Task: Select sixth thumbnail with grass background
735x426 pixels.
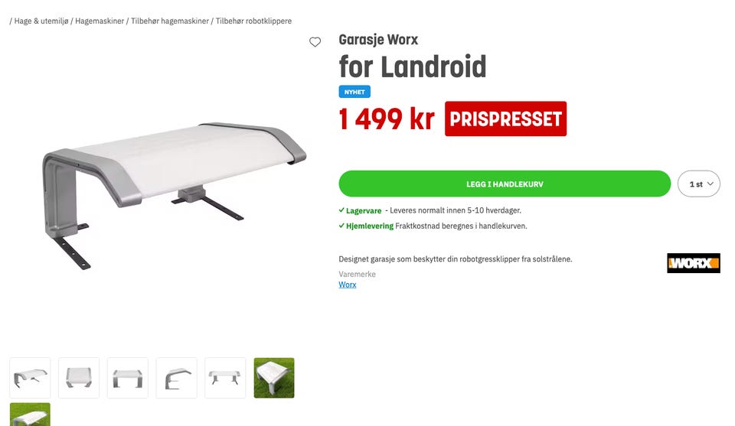Action: [x=274, y=378]
